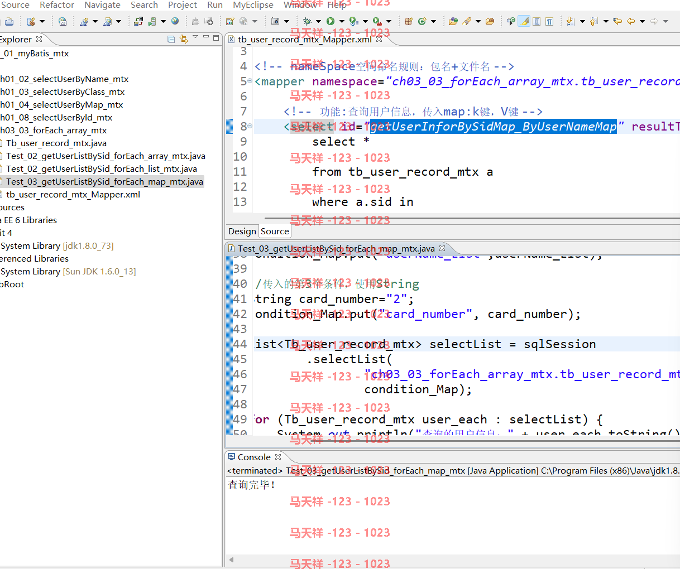The height and width of the screenshot is (569, 680).
Task: Open the Refactor menu
Action: [x=57, y=4]
